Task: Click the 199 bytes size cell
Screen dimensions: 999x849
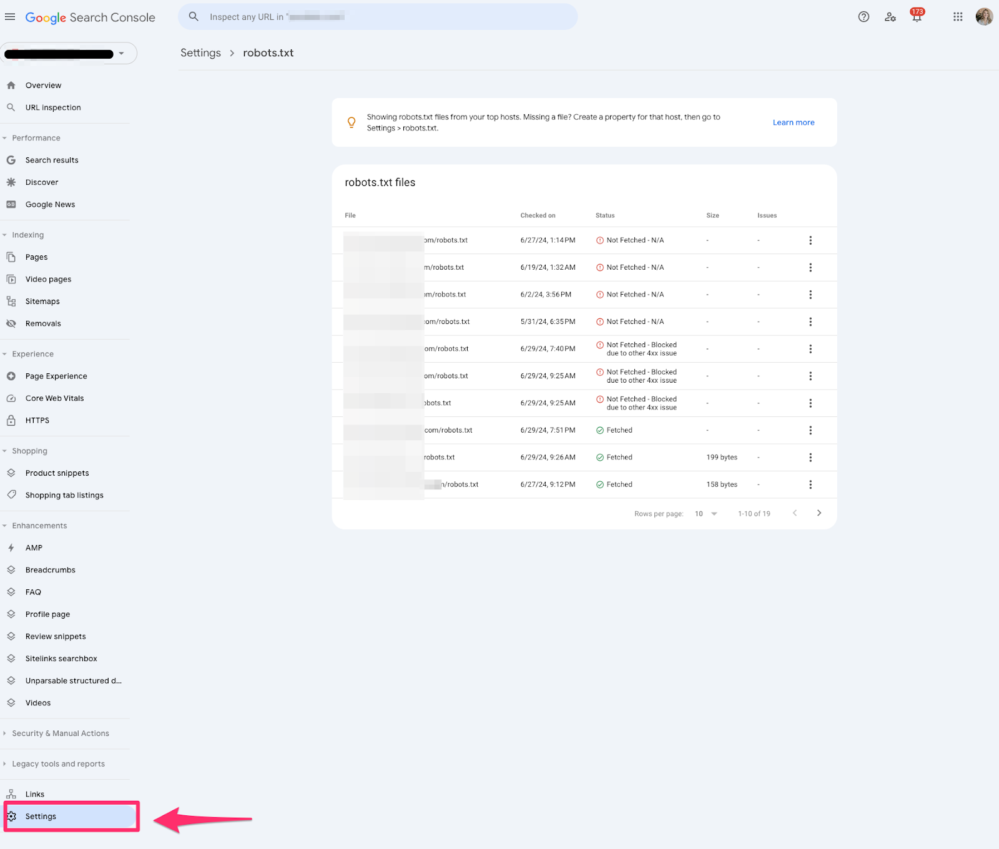Action: point(722,458)
